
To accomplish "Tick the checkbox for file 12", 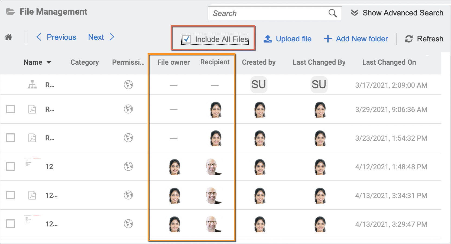I will click(11, 166).
